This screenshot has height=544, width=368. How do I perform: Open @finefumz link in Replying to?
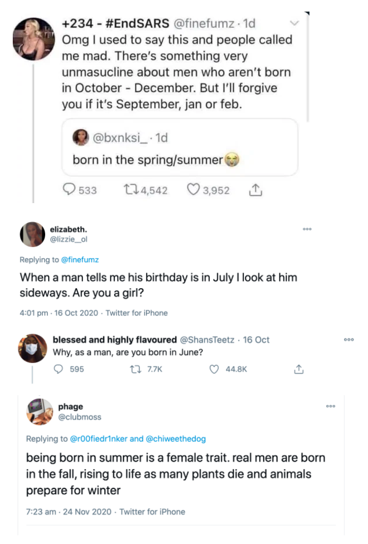[x=80, y=259]
